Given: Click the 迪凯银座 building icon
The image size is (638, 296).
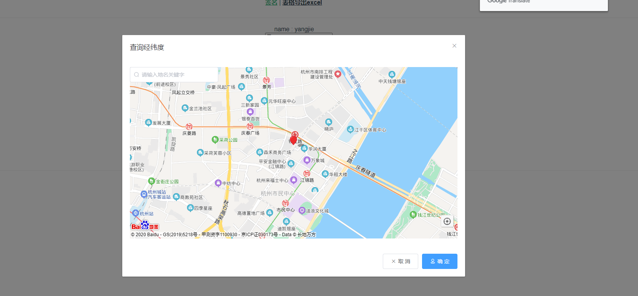Looking at the screenshot, I should [286, 222].
